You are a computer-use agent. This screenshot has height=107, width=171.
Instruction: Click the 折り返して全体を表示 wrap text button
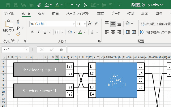tap(156, 24)
